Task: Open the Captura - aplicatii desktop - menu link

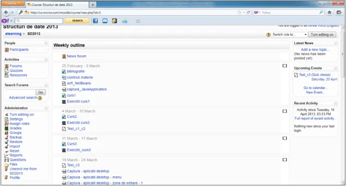Action: [94, 177]
